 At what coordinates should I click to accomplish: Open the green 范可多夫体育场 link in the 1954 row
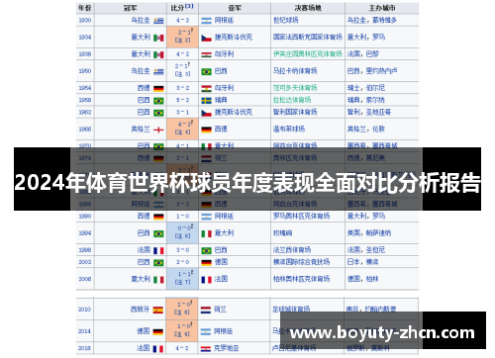click(x=295, y=88)
